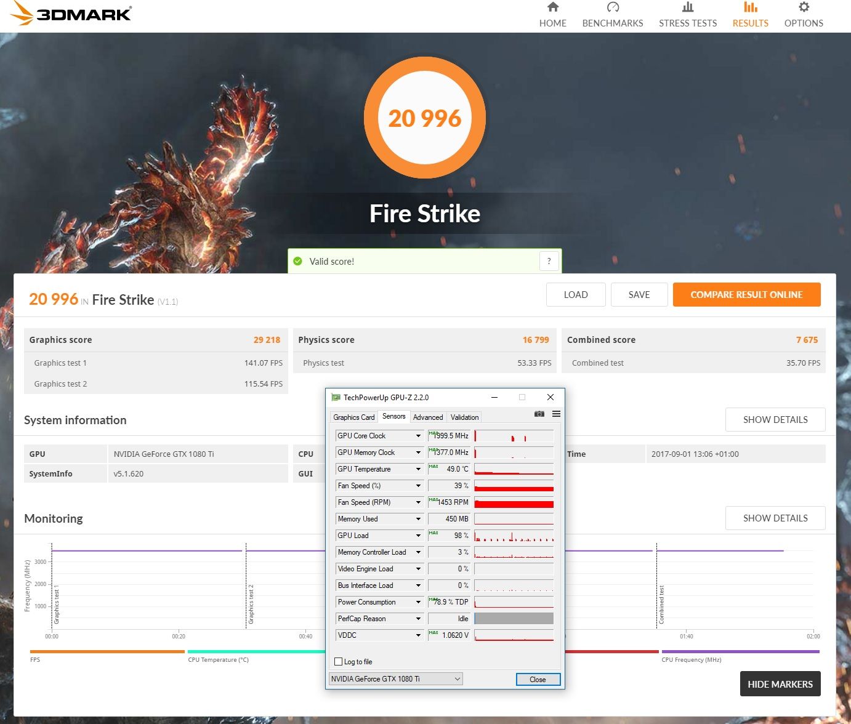Image resolution: width=851 pixels, height=724 pixels.
Task: Click the green valid score checkmark icon
Action: click(x=298, y=261)
